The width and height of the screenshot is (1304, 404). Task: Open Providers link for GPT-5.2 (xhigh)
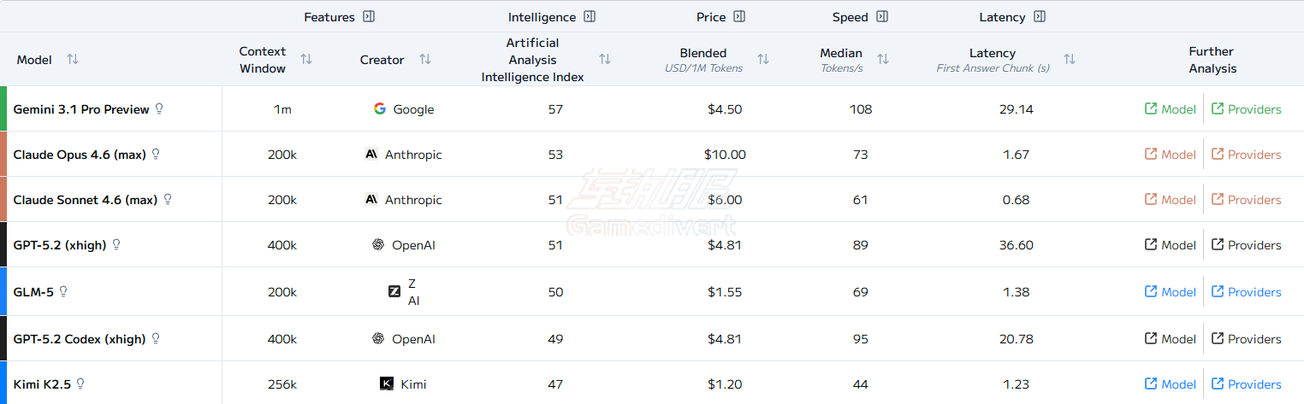click(1246, 245)
